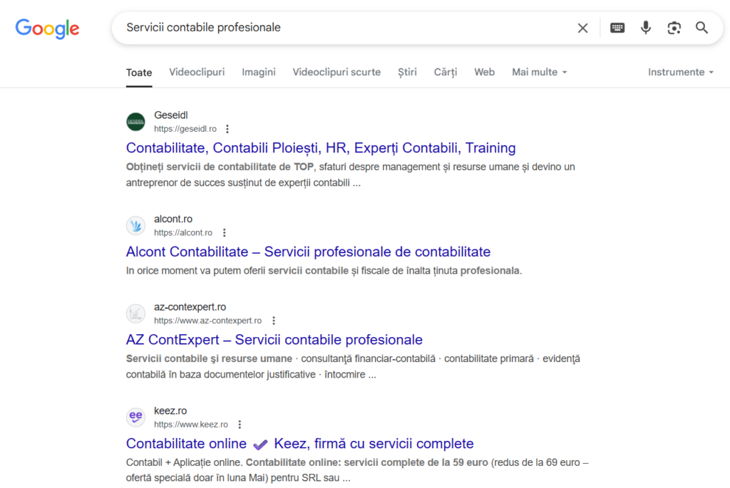The height and width of the screenshot is (488, 730).
Task: Expand the Mai multe dropdown
Action: [x=539, y=72]
